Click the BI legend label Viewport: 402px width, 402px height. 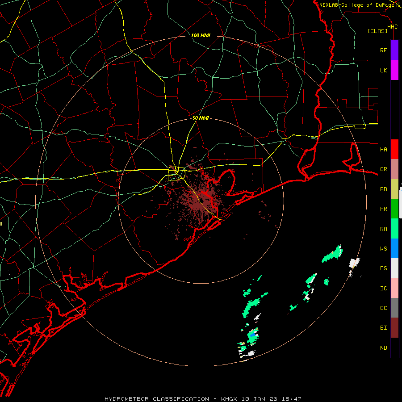tap(383, 328)
